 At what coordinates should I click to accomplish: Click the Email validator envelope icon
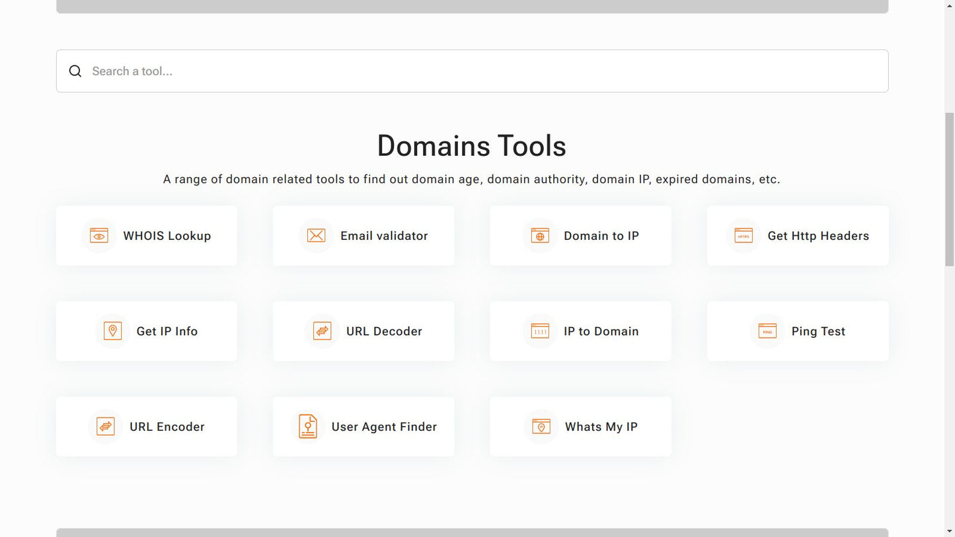pos(316,236)
